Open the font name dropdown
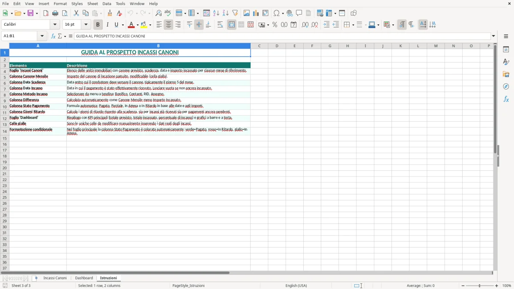The image size is (514, 289). (55, 25)
